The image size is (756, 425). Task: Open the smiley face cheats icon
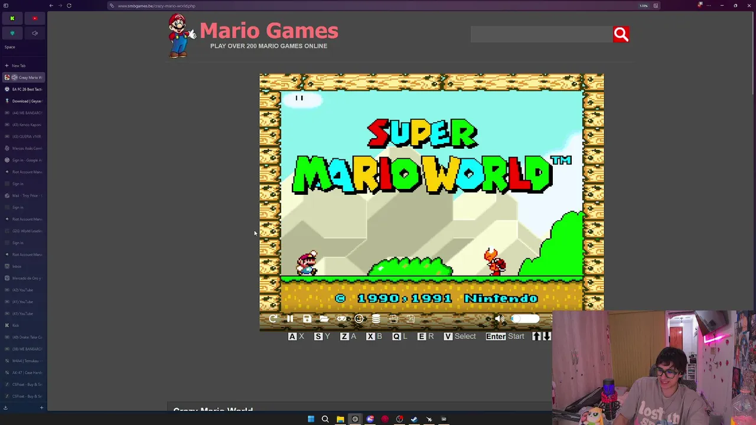[x=359, y=319]
